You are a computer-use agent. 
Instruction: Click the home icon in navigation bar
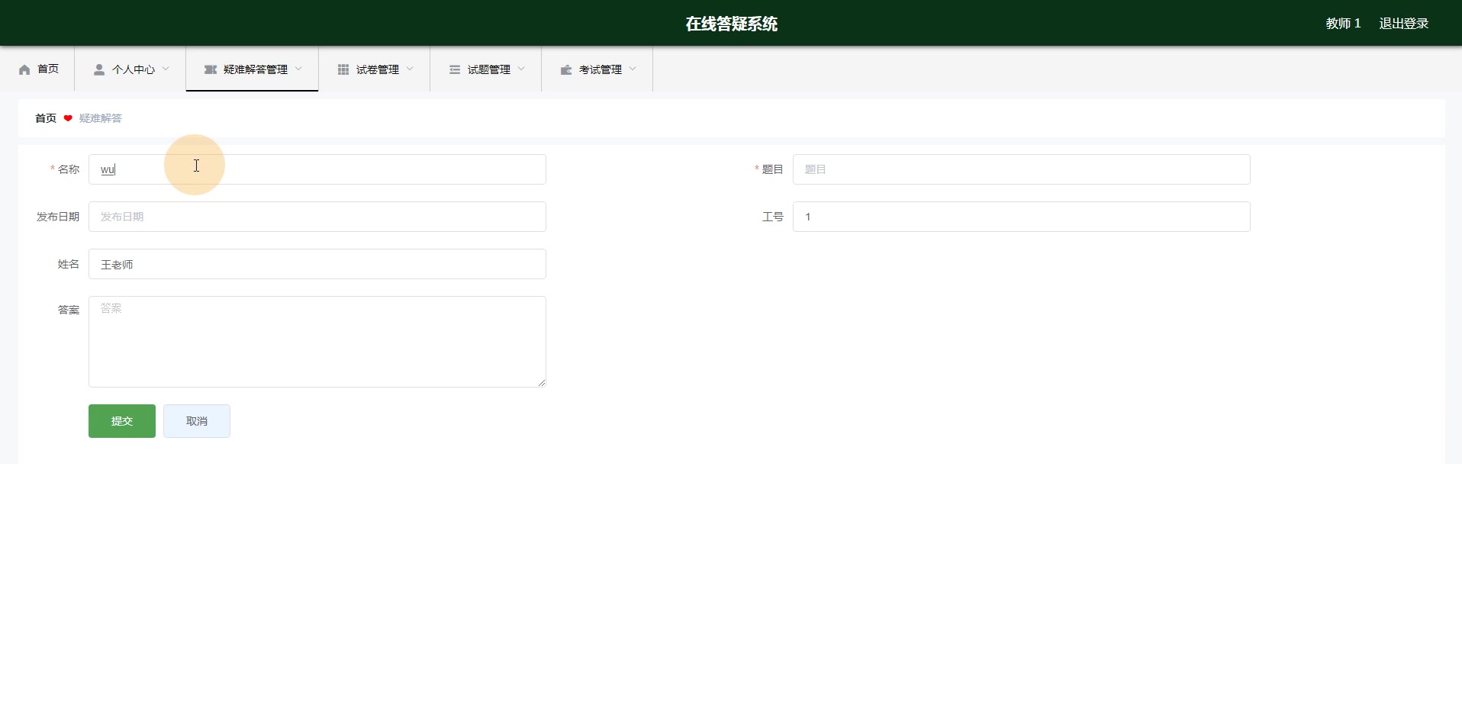[24, 69]
